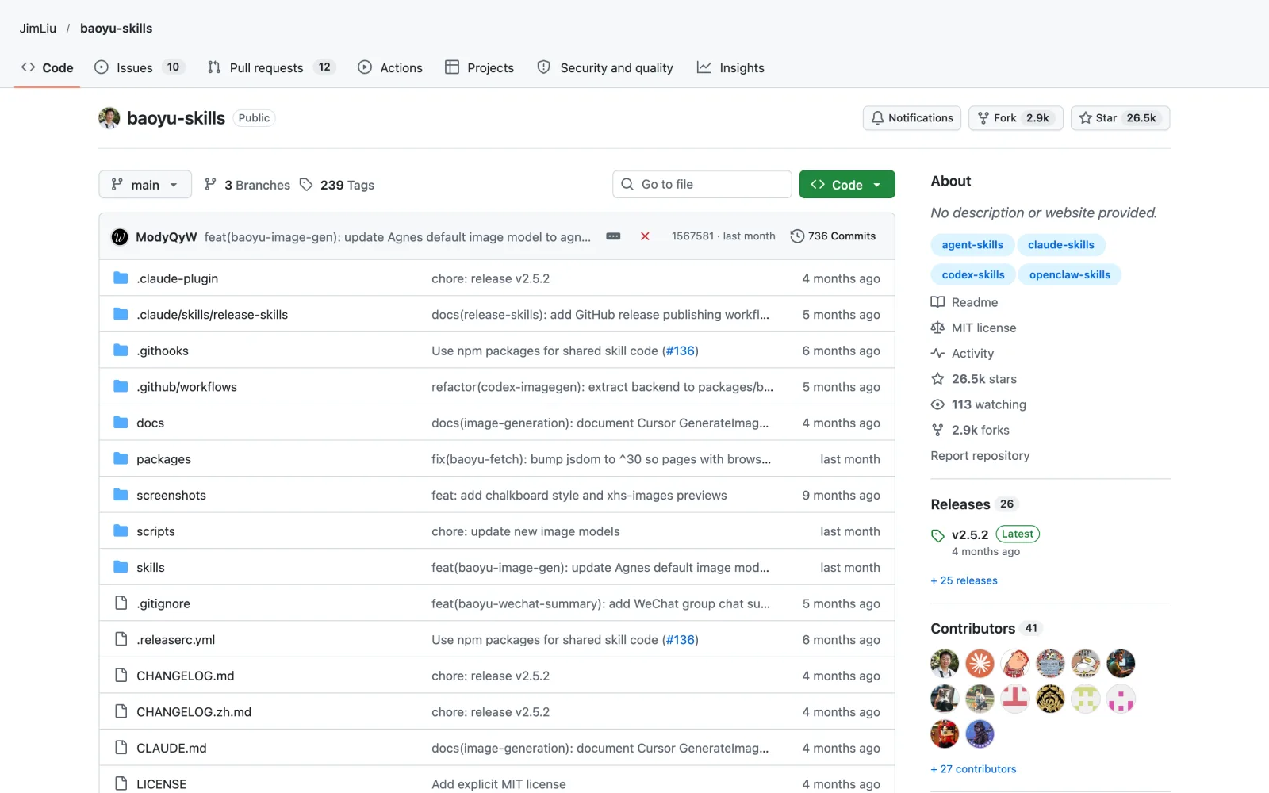
Task: Click the CHANGELOG.md file icon
Action: [121, 676]
